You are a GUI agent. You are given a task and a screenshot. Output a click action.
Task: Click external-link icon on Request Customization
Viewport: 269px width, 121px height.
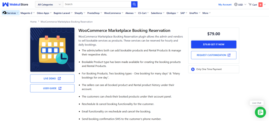coord(229,55)
